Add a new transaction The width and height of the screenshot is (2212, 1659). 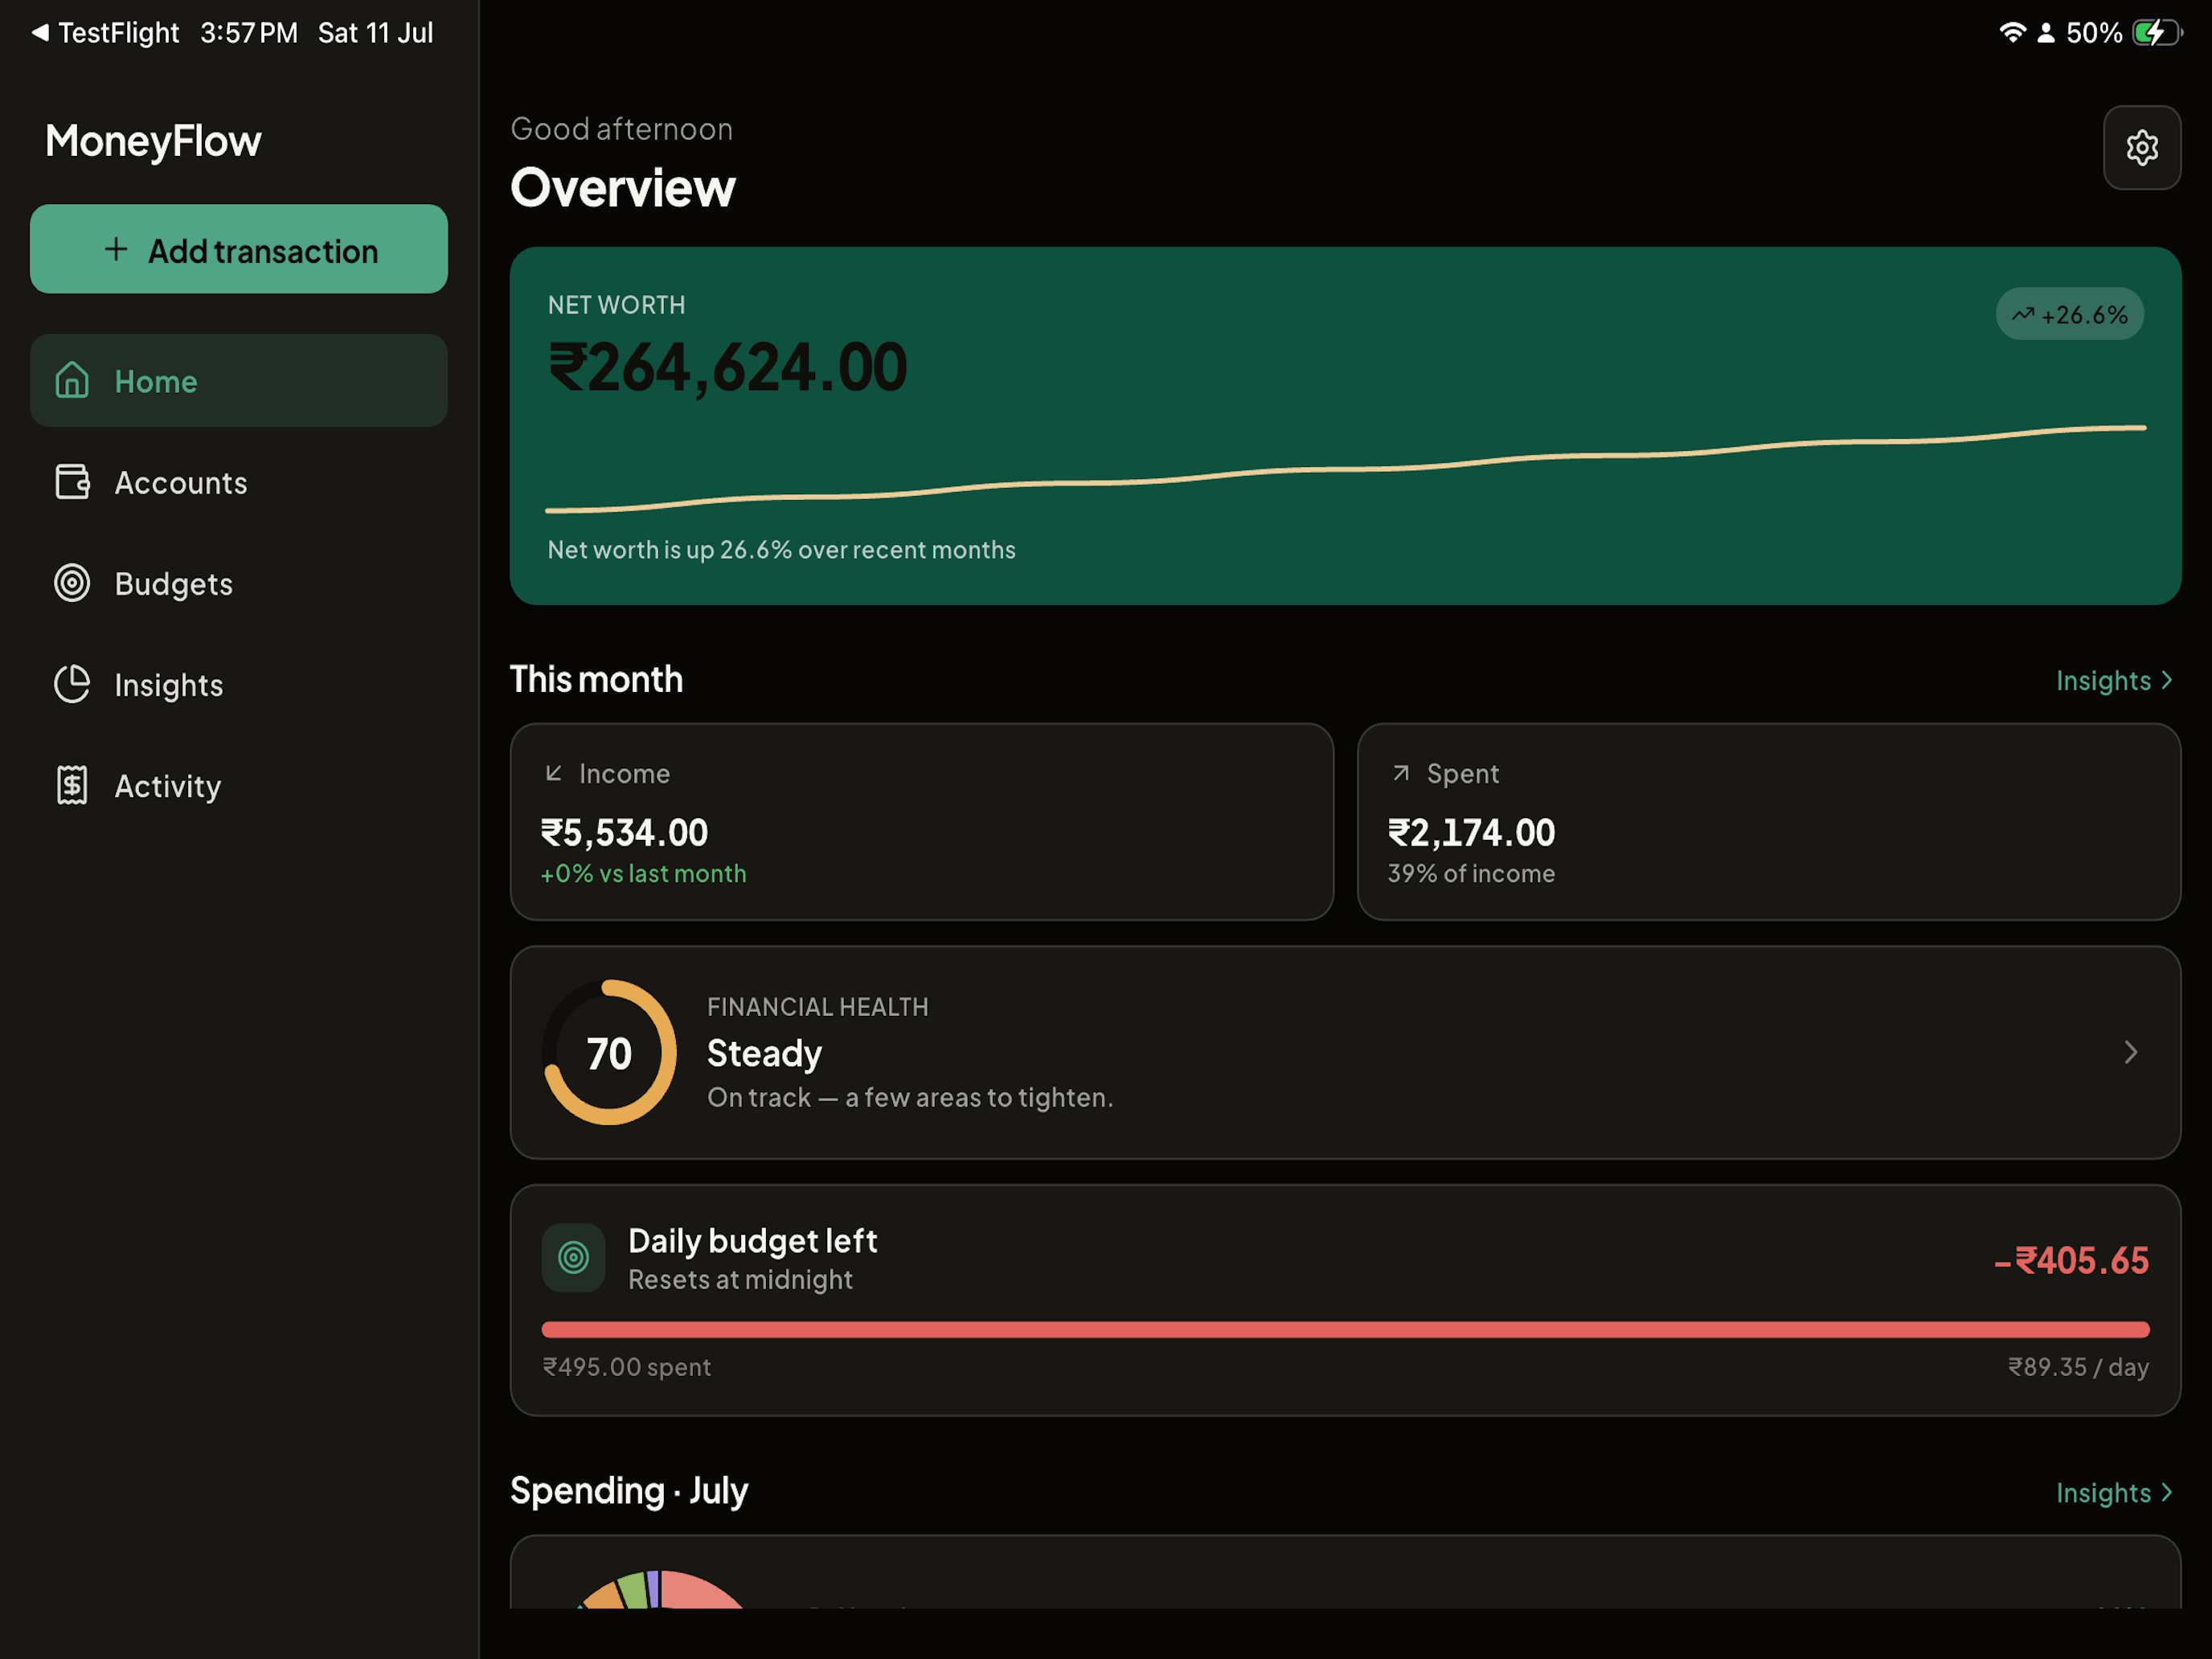point(239,249)
